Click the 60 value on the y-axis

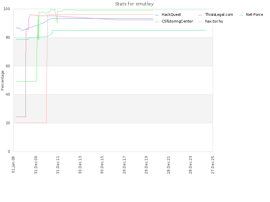pyautogui.click(x=8, y=66)
